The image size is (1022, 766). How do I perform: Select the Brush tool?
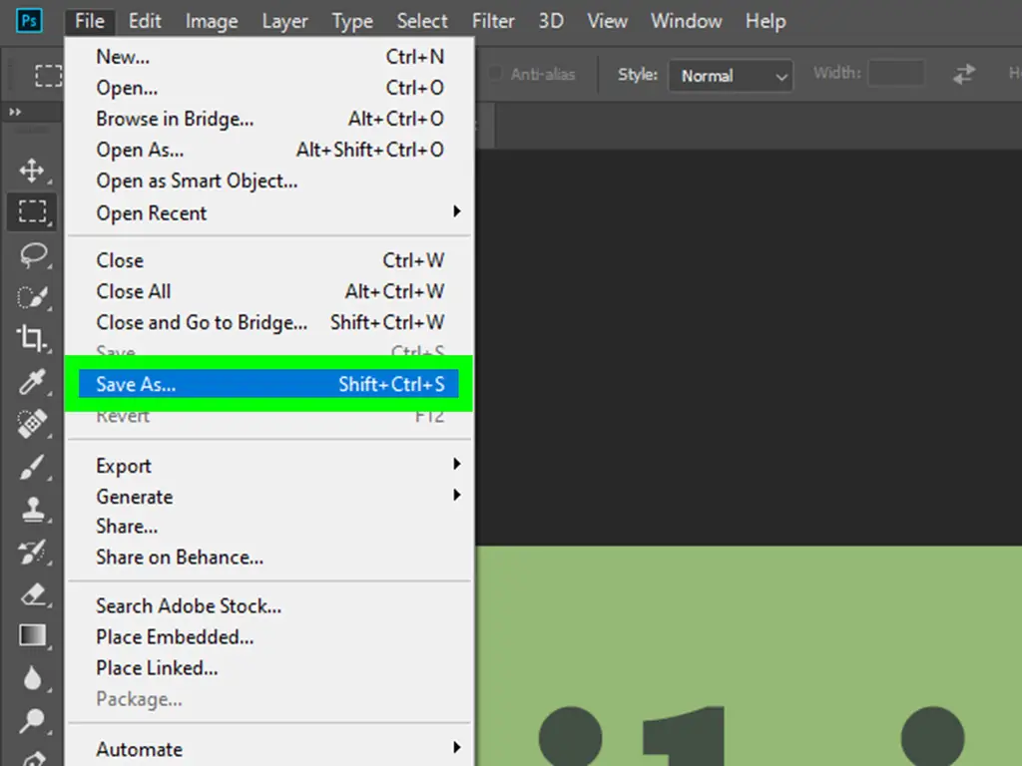[x=32, y=467]
